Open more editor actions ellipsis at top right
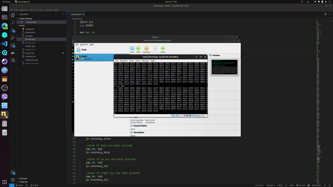This screenshot has height=187, width=333. [x=329, y=14]
